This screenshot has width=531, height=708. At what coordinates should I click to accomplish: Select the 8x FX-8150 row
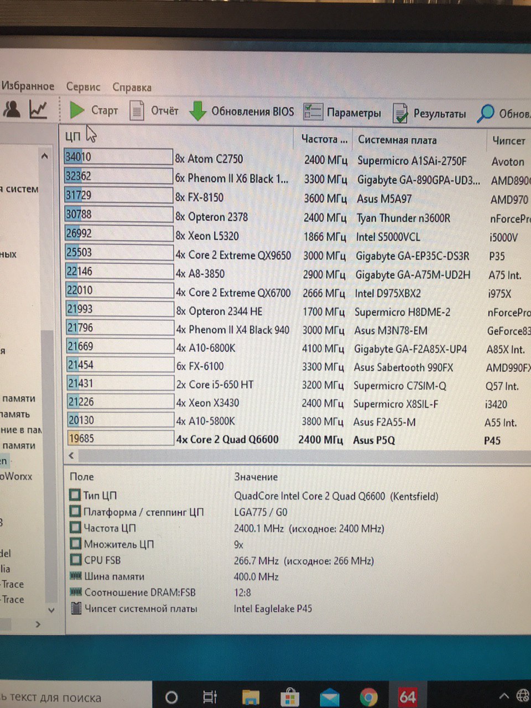coord(296,197)
